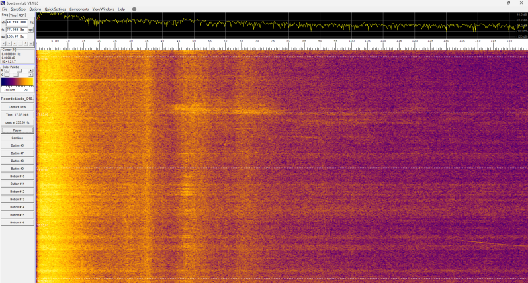Click the 100 mark on the frequency ruler

(352, 41)
